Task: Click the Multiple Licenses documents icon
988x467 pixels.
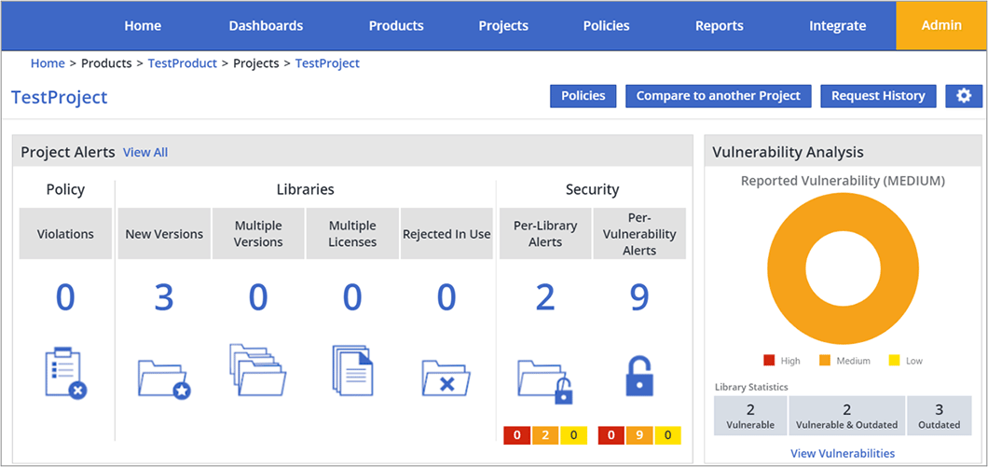Action: pyautogui.click(x=352, y=370)
